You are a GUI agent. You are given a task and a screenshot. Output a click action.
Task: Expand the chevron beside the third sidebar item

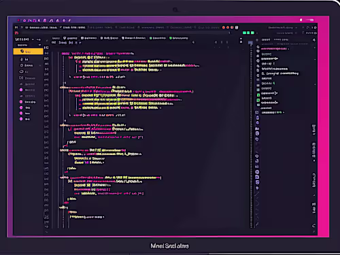[x=40, y=65]
